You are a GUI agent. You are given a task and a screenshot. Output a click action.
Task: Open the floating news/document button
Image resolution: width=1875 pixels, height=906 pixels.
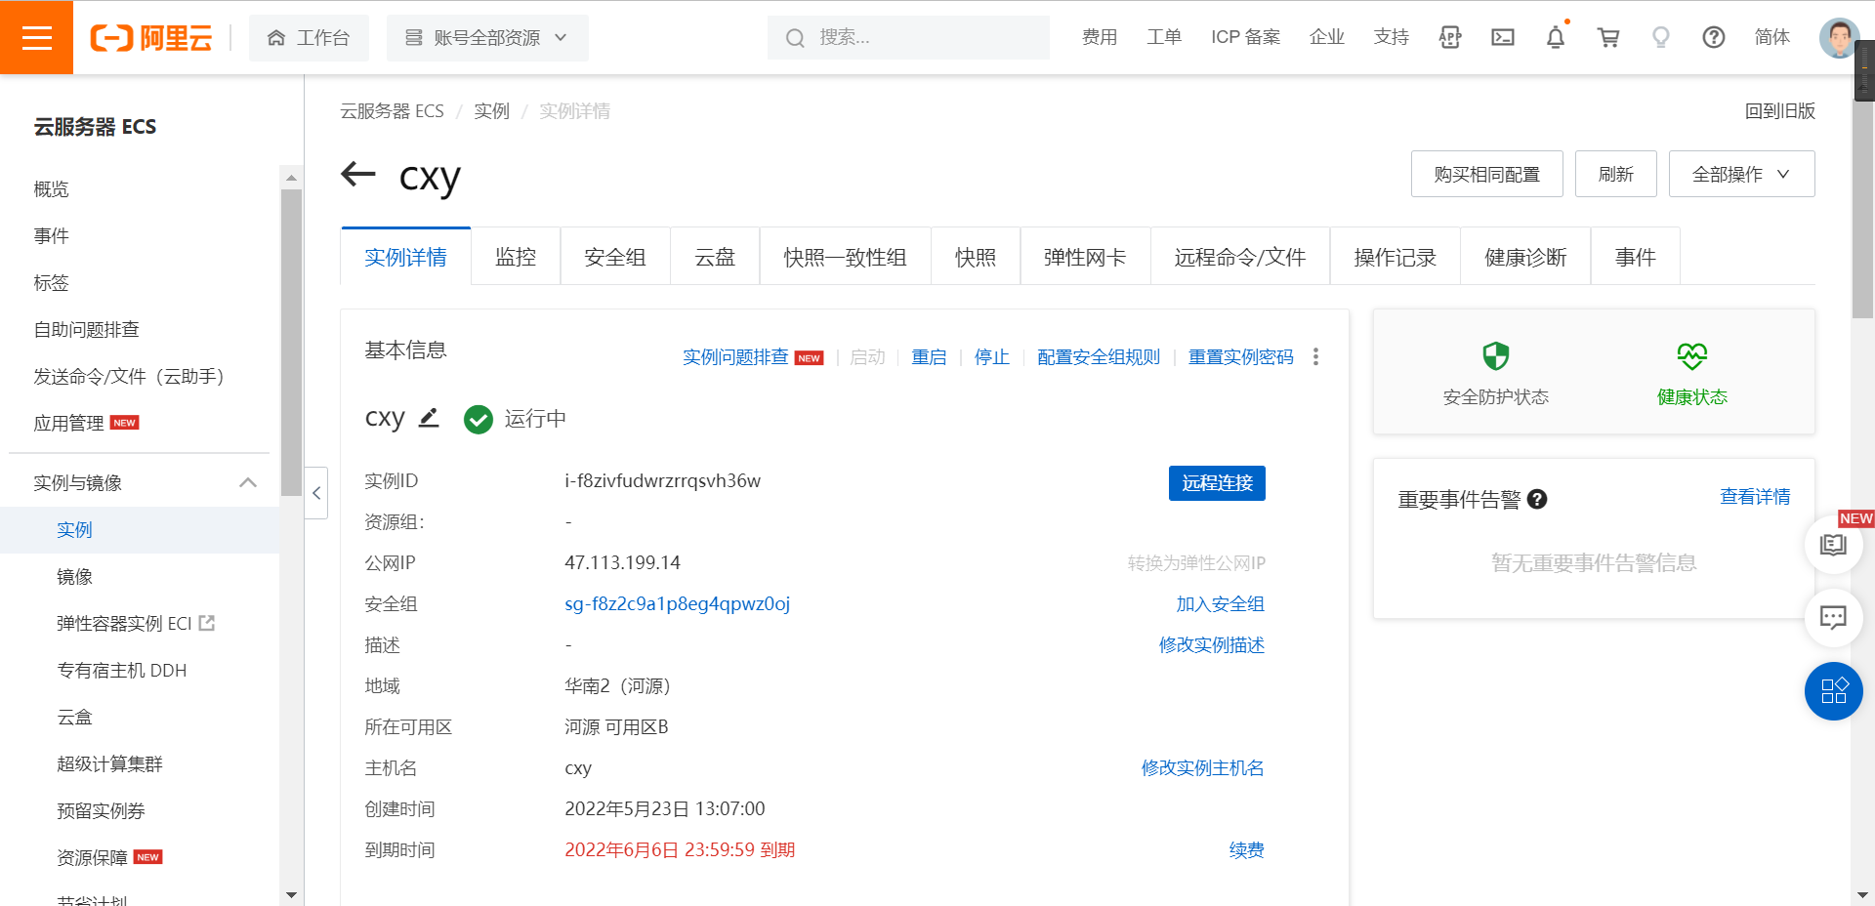click(1833, 545)
